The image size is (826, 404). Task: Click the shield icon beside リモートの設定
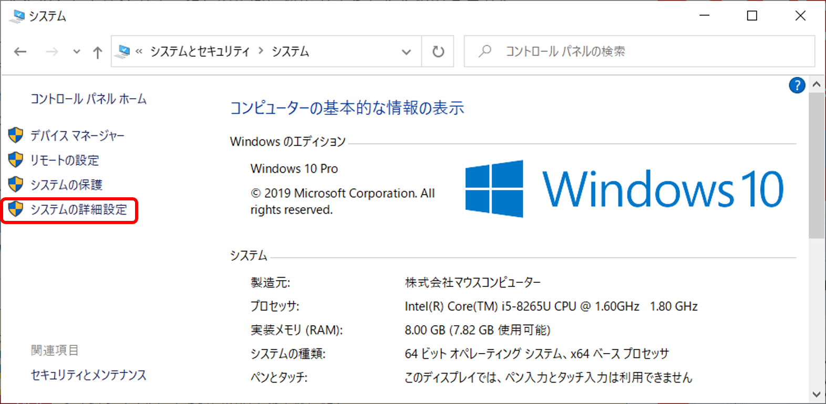[x=16, y=160]
